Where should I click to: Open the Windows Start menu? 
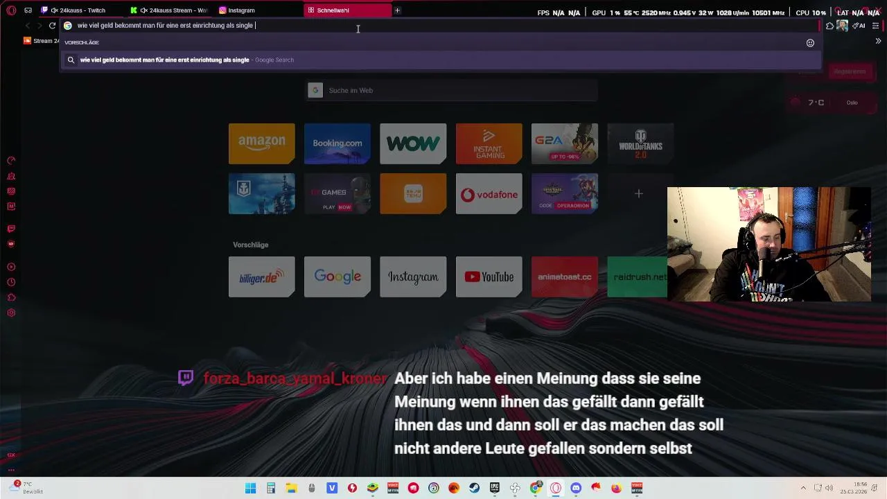coord(251,488)
